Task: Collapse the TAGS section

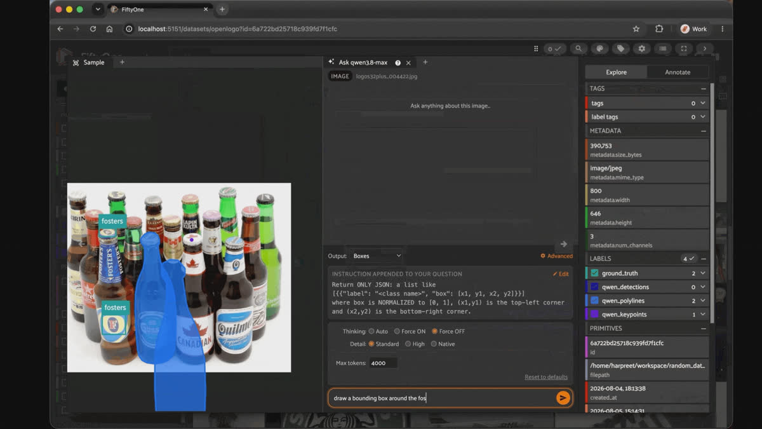Action: [x=704, y=89]
